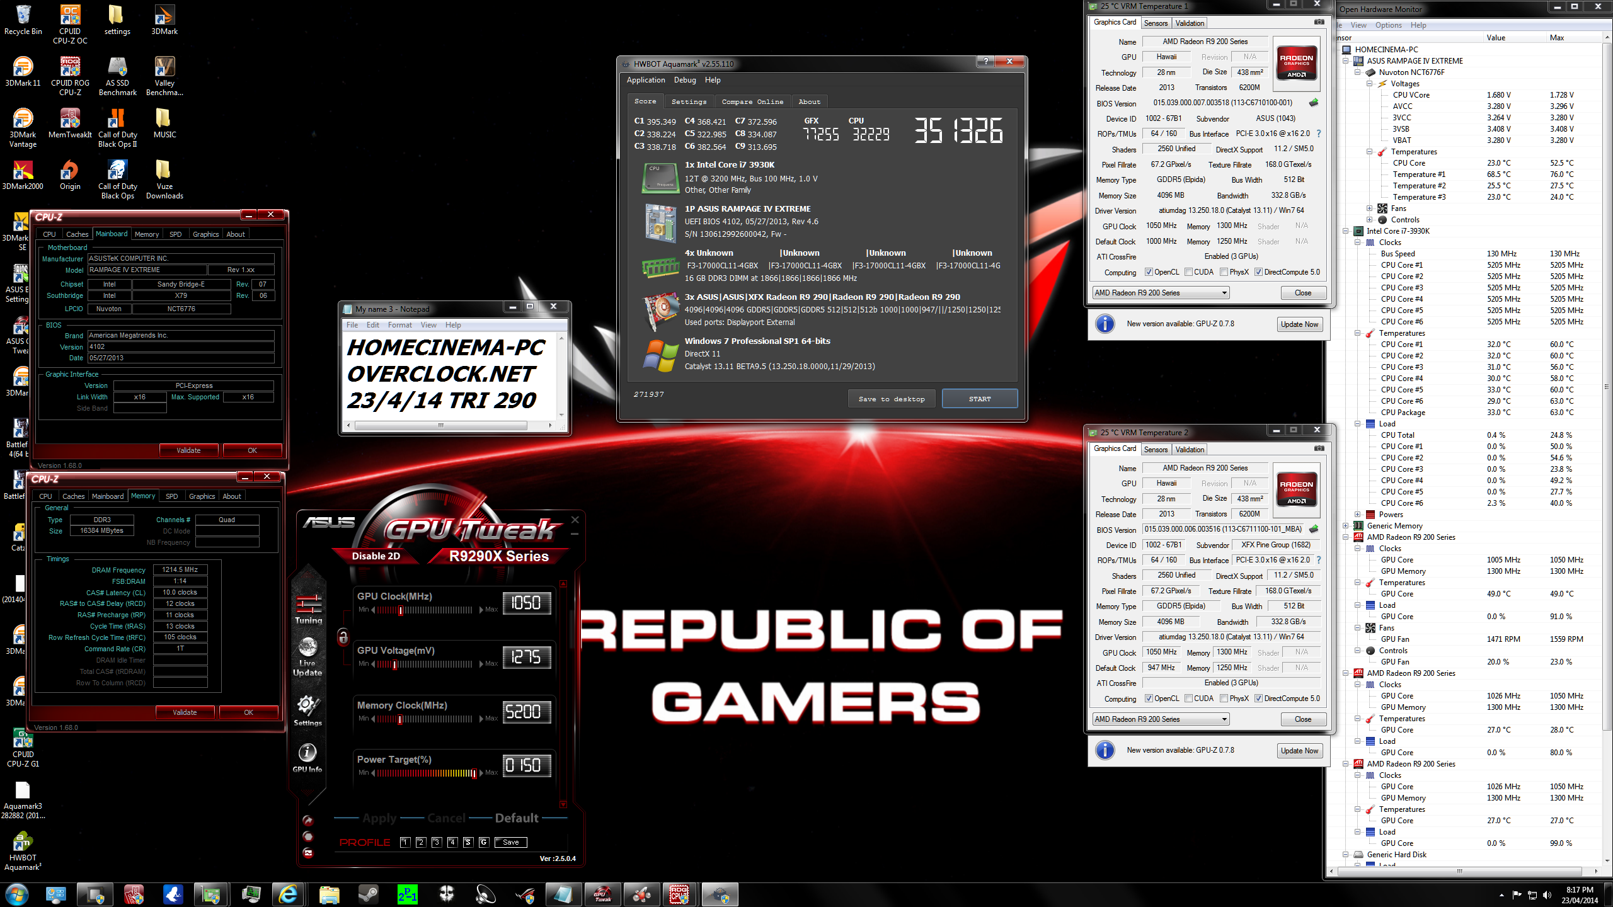This screenshot has width=1613, height=907.
Task: Click Save to desktop button in Aquamark
Action: (x=892, y=399)
